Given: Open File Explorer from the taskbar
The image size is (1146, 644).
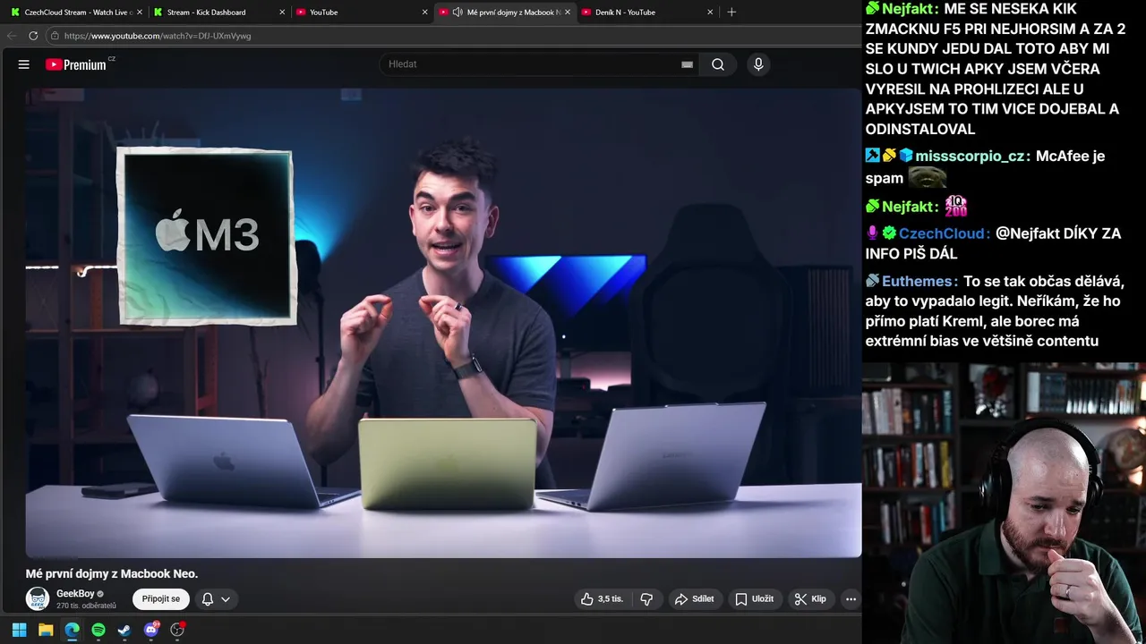Looking at the screenshot, I should (46, 630).
